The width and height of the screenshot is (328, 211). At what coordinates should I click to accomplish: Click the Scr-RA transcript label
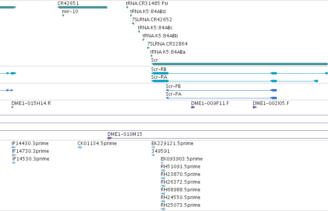pos(159,77)
